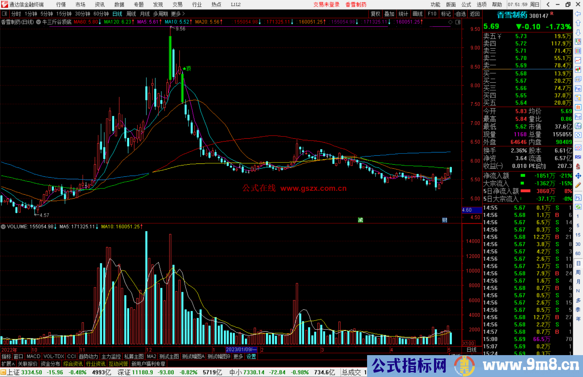Click the 画线 drawing button
Image resolution: width=583 pixels, height=377 pixels.
(x=417, y=14)
